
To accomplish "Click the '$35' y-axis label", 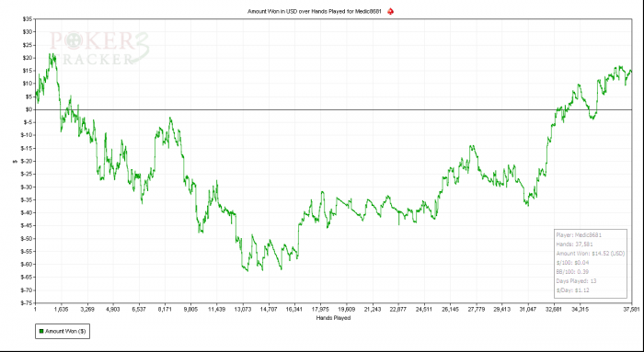I will coord(29,19).
